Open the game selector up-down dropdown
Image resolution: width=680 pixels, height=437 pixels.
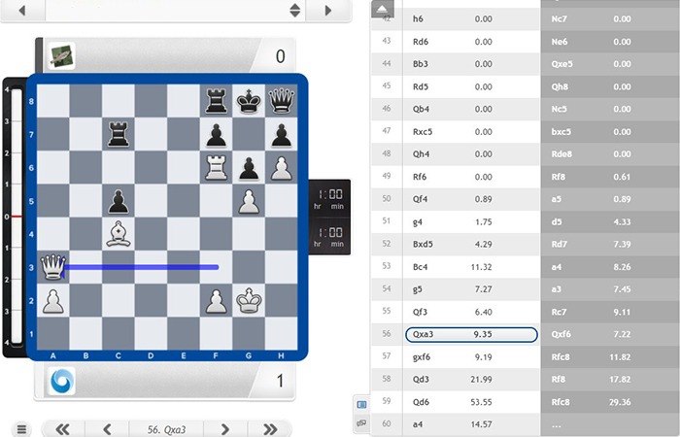[x=295, y=10]
